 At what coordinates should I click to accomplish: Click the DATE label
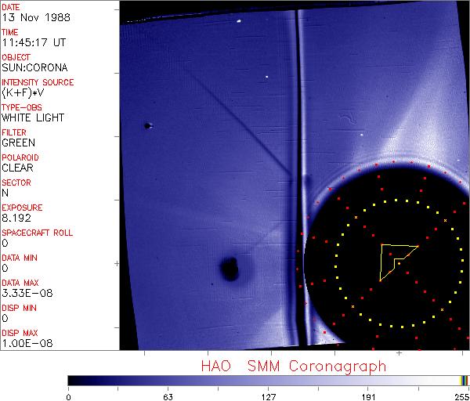tap(11, 7)
